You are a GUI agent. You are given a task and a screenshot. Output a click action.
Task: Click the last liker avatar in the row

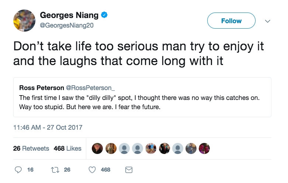pos(204,148)
